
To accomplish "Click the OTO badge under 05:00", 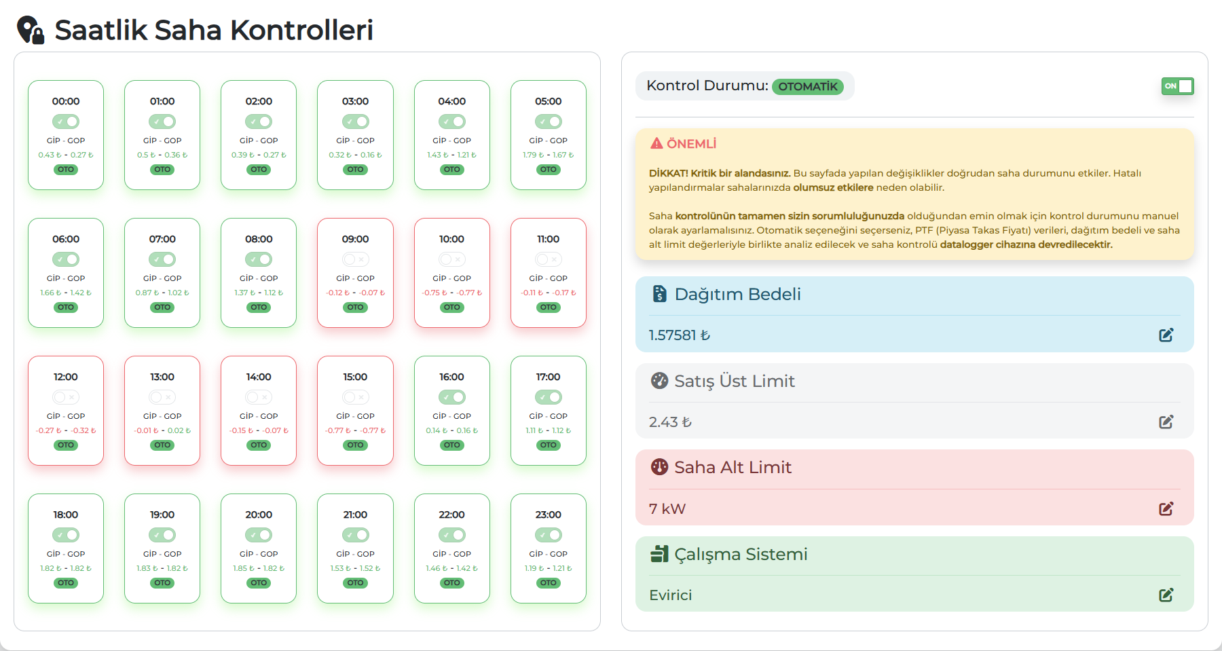I will click(x=548, y=170).
